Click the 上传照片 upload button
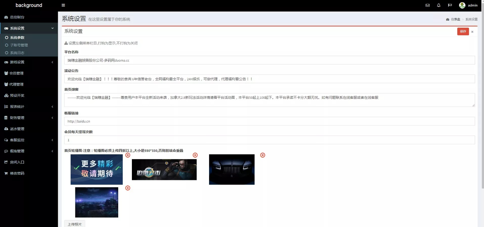 pyautogui.click(x=75, y=224)
